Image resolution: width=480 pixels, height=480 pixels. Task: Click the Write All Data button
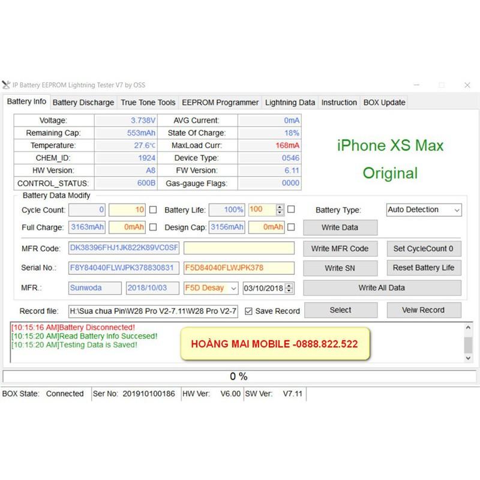382,288
